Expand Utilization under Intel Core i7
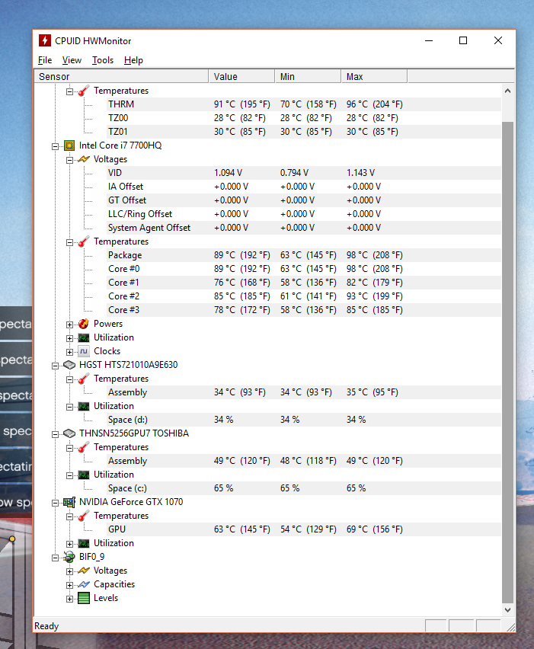The width and height of the screenshot is (534, 649). point(69,338)
